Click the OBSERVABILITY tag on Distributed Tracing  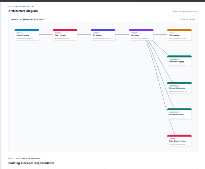tap(175, 112)
